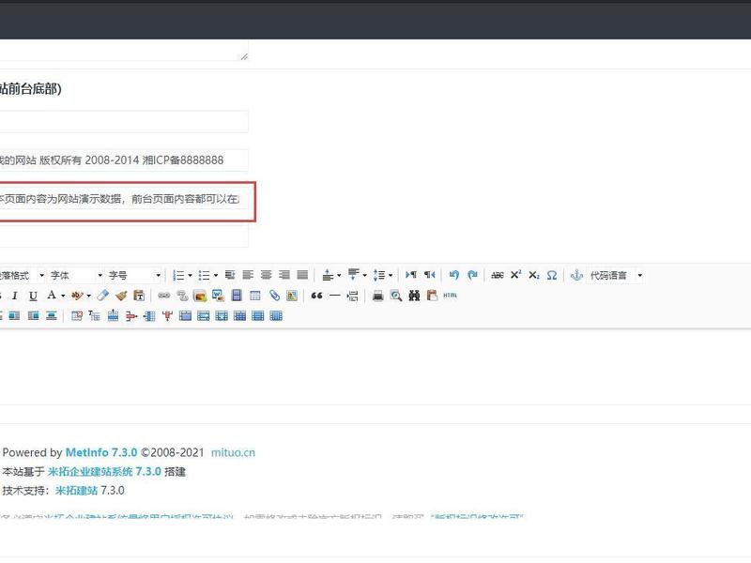The image size is (751, 563).
Task: Click the Redo arrow in the editor toolbar
Action: (x=472, y=275)
